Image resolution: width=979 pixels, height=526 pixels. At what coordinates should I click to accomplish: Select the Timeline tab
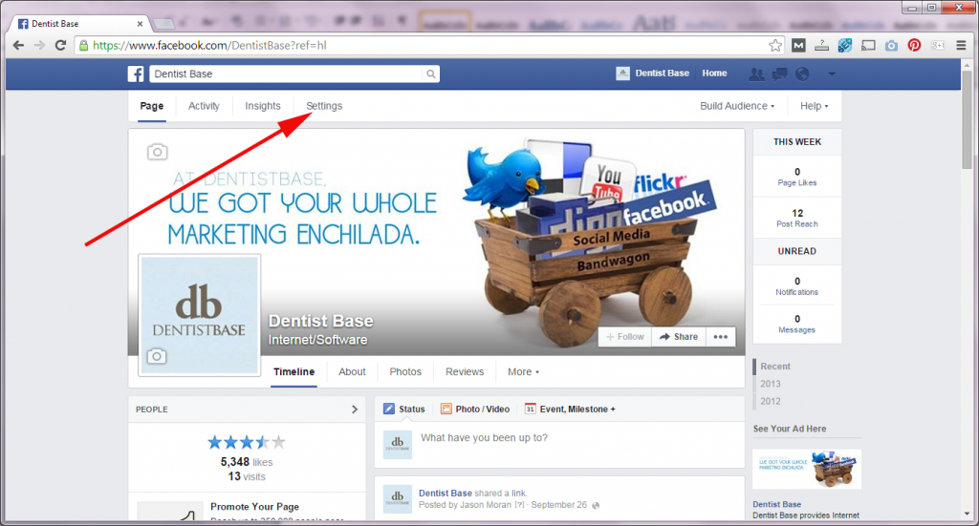tap(294, 371)
